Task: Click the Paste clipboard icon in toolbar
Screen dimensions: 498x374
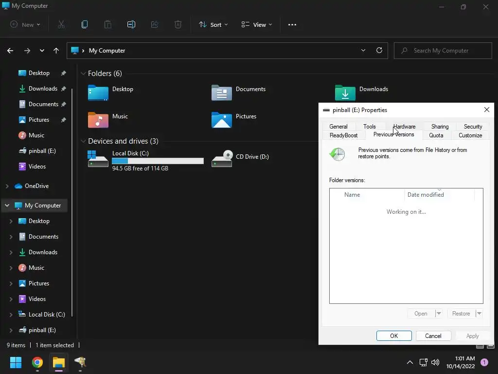Action: tap(108, 24)
